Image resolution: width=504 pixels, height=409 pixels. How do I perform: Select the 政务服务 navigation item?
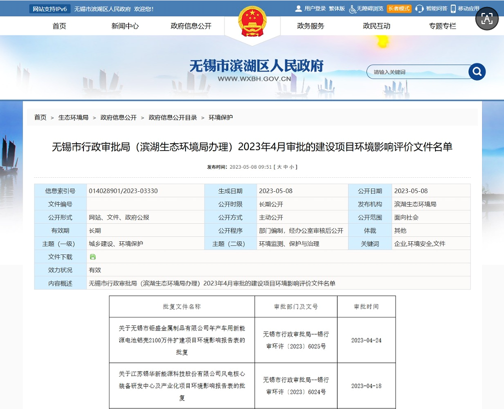(310, 26)
